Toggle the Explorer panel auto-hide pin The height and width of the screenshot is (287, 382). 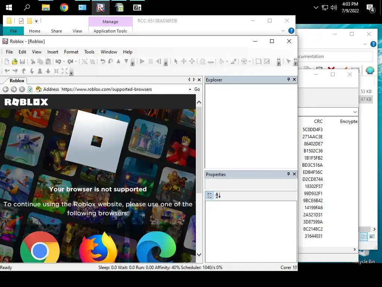(288, 79)
